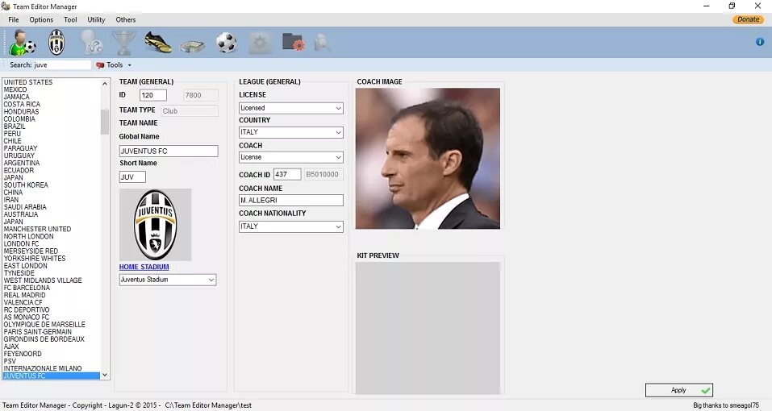Screen dimensions: 772x411
Task: Expand the Tools dropdown arrow
Action: pyautogui.click(x=130, y=65)
